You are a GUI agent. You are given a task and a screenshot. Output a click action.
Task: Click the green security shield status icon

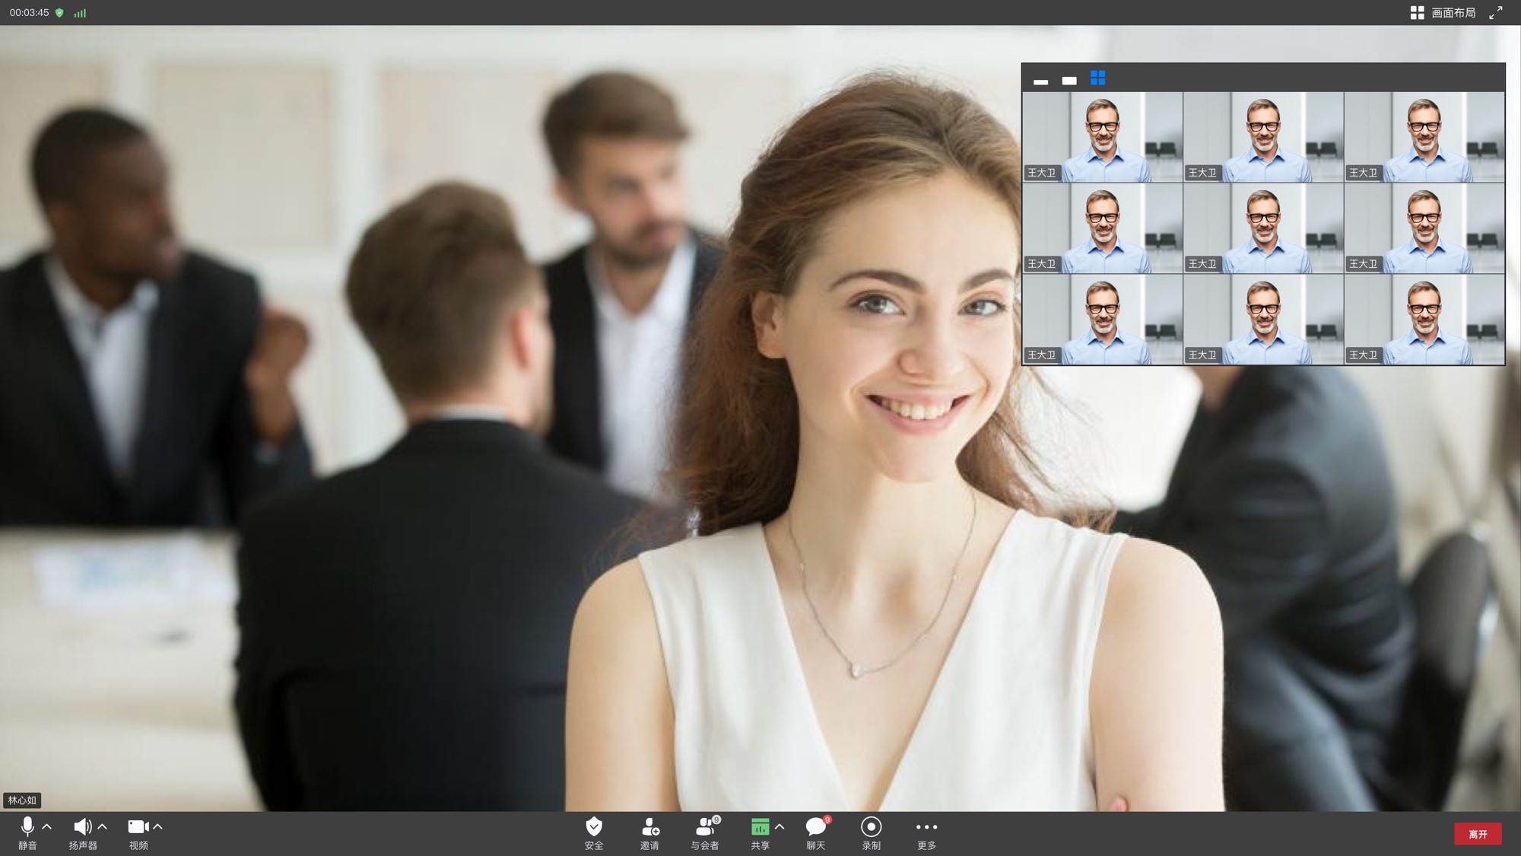coord(59,13)
